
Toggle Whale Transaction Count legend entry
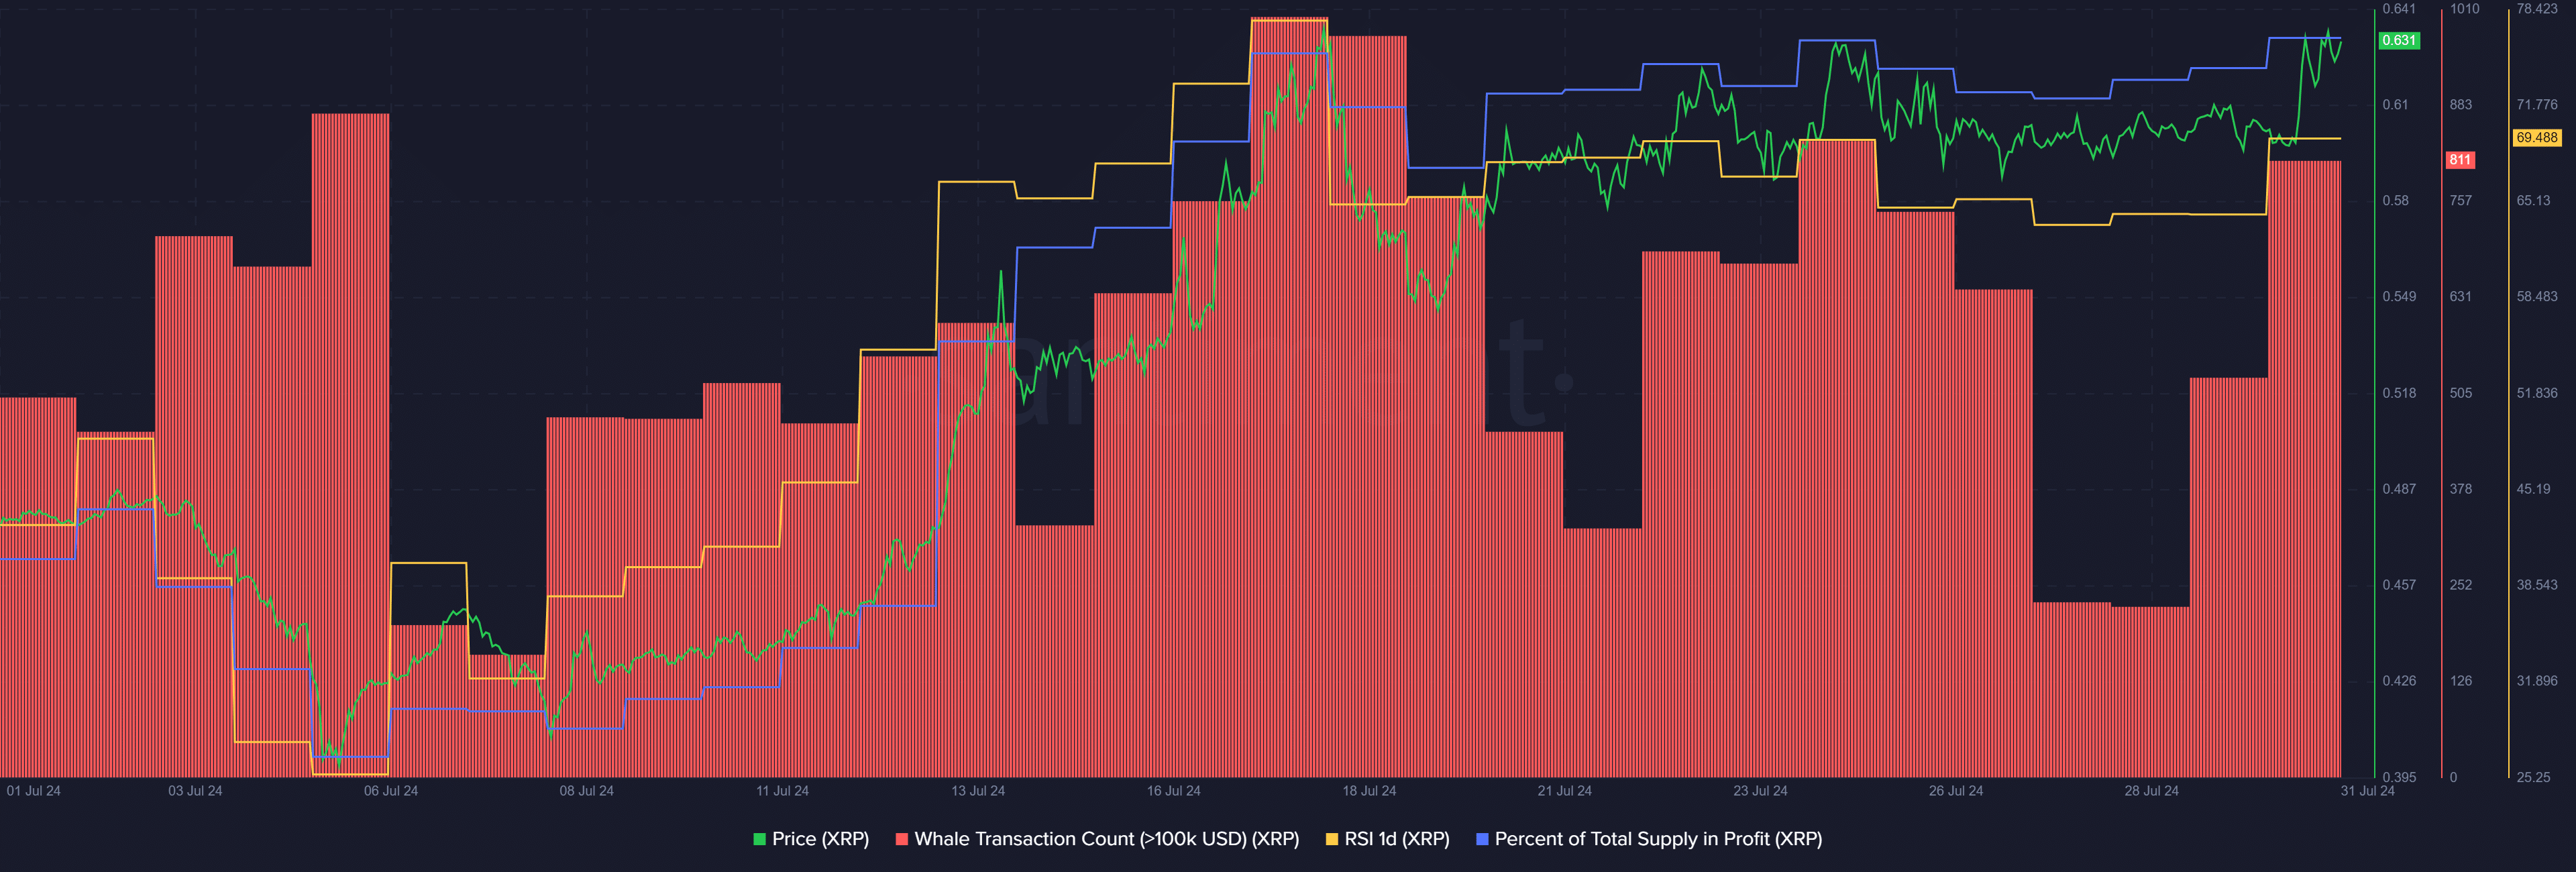click(1097, 839)
